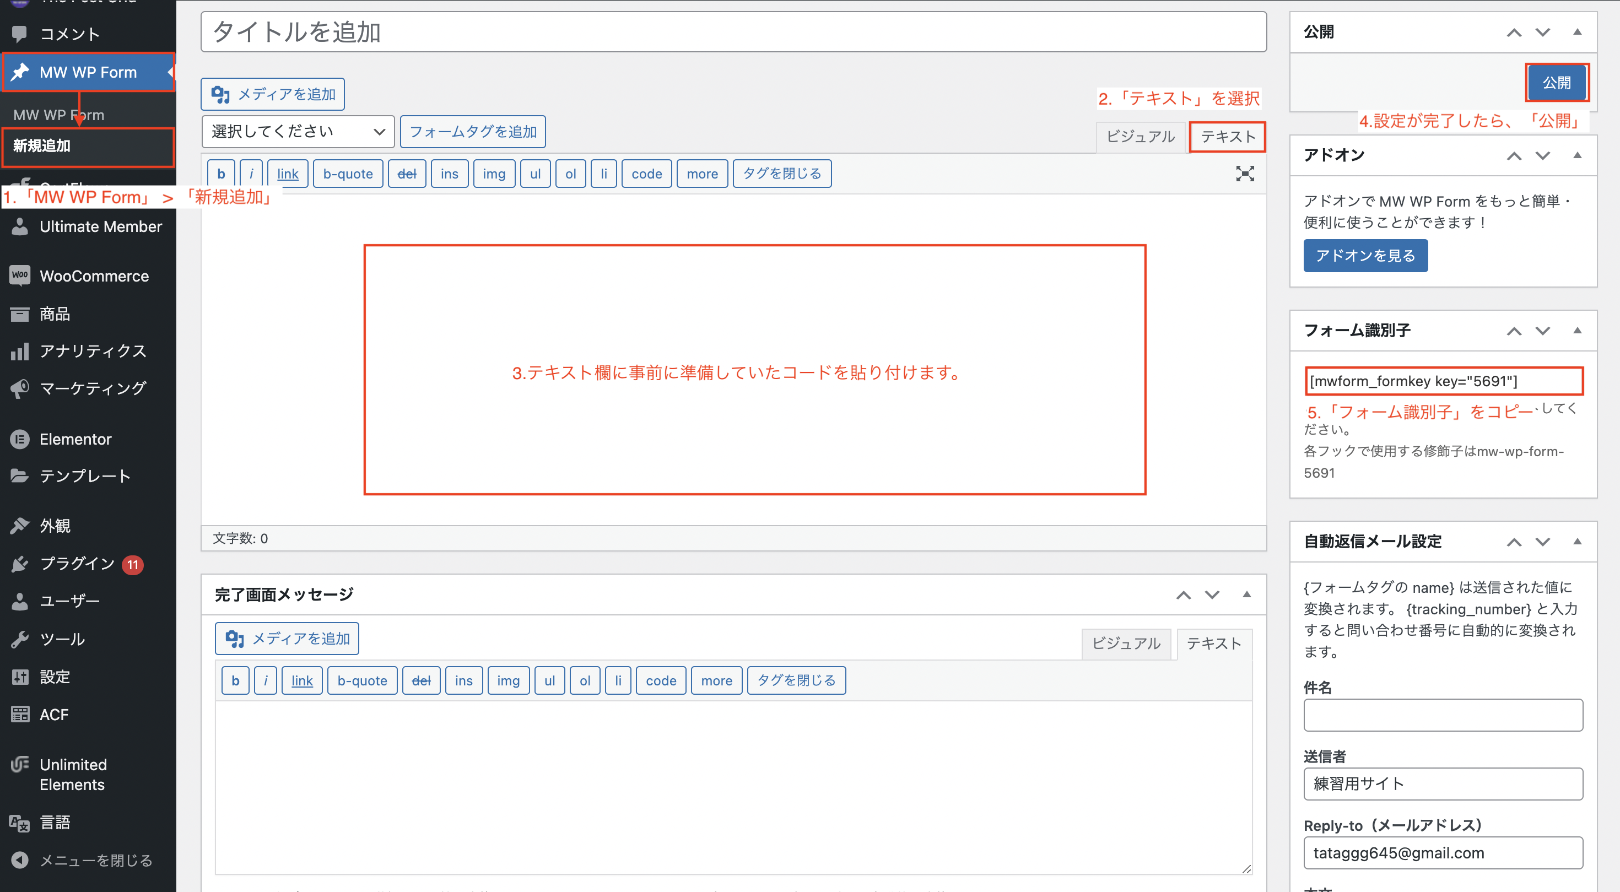Toggle the 完了画面メッセージ panel triangle
The width and height of the screenshot is (1620, 892).
click(x=1246, y=594)
